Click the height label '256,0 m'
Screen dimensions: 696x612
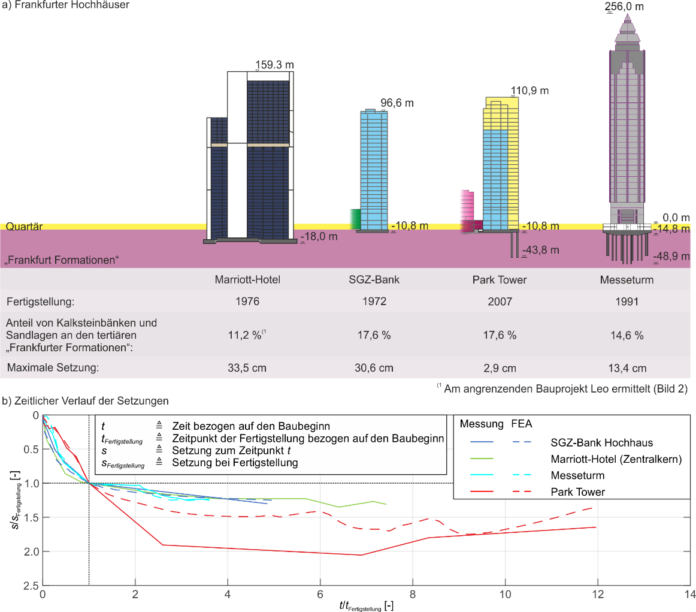click(x=624, y=6)
